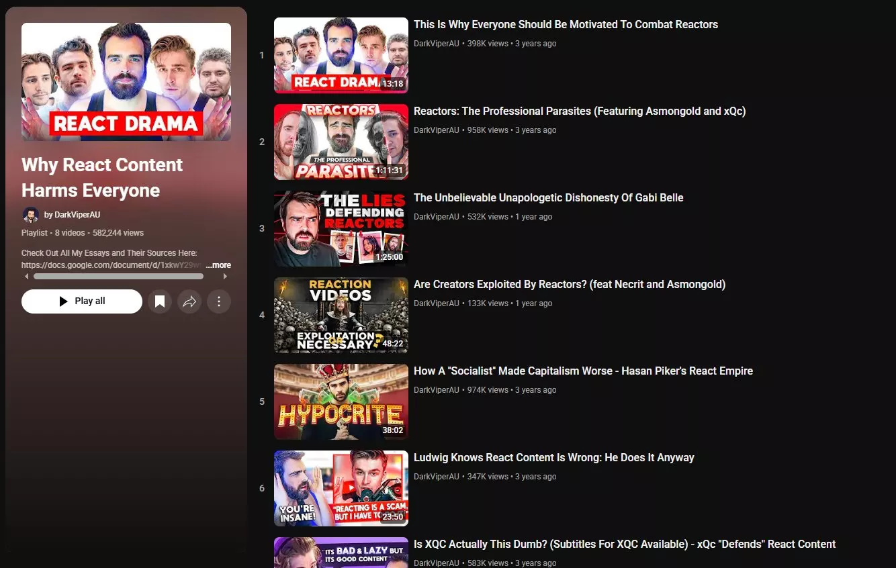Image resolution: width=896 pixels, height=568 pixels.
Task: Open the Google Docs link in description
Action: click(x=111, y=265)
